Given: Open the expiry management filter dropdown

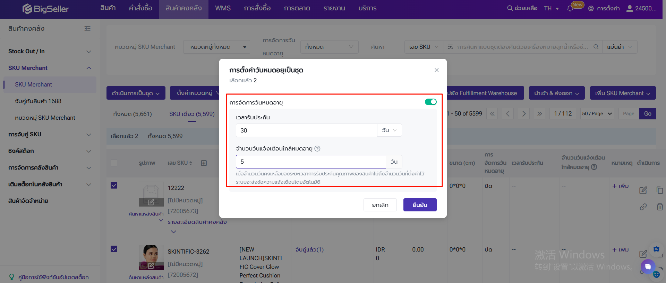Looking at the screenshot, I should (330, 47).
